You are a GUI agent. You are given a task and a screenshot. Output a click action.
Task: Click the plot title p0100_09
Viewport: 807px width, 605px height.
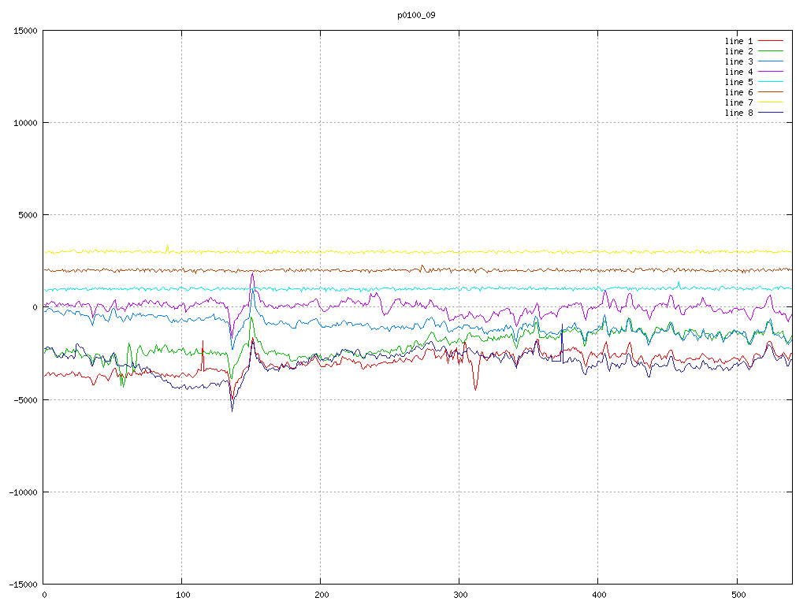pos(416,15)
